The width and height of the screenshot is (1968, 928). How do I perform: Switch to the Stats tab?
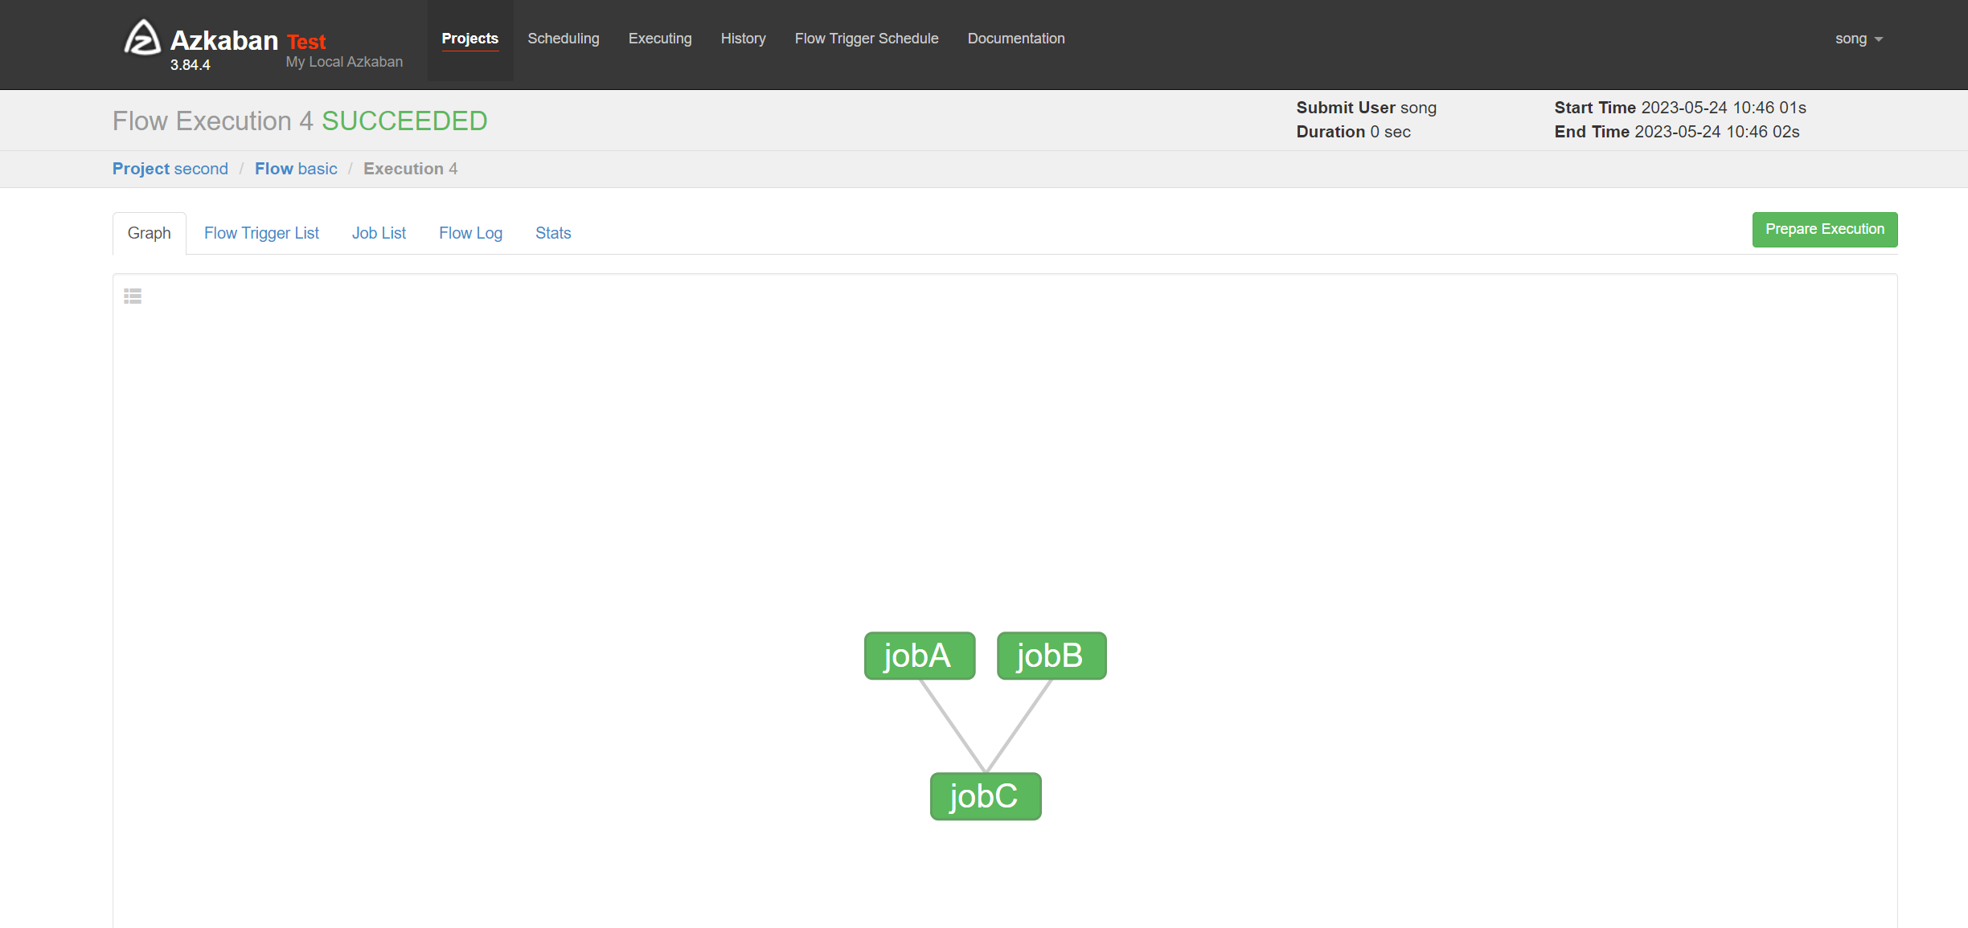[x=552, y=233]
